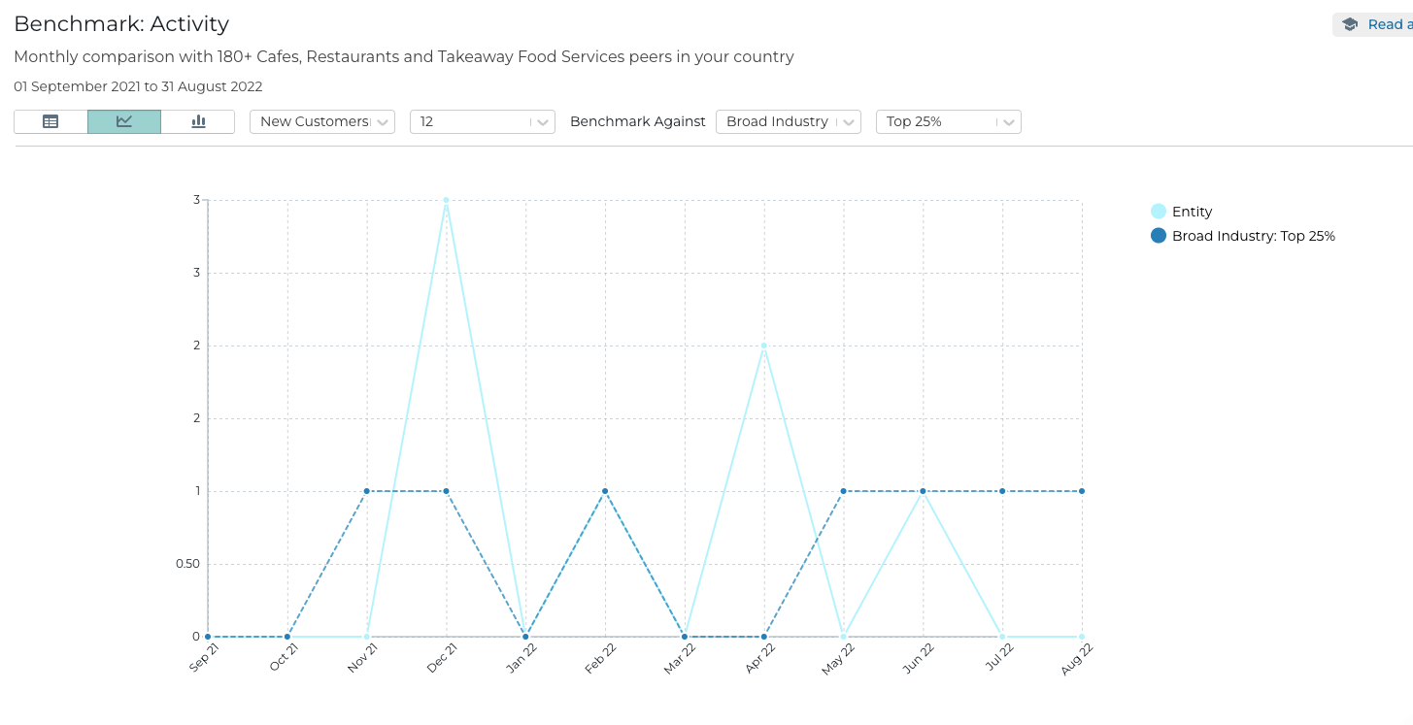This screenshot has width=1413, height=725.
Task: Click the dropdown chevron on New Customers selector
Action: coord(384,121)
